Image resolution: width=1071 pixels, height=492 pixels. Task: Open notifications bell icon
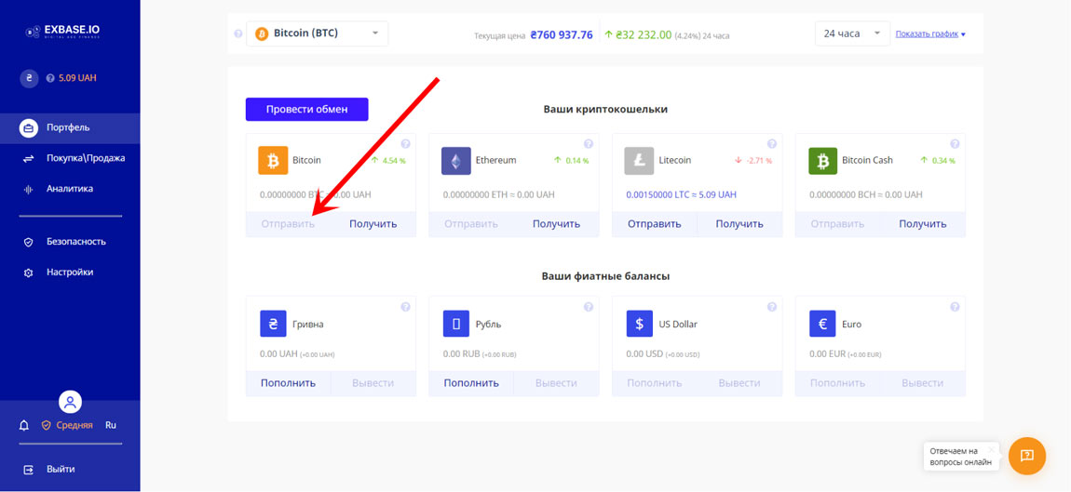pos(24,425)
